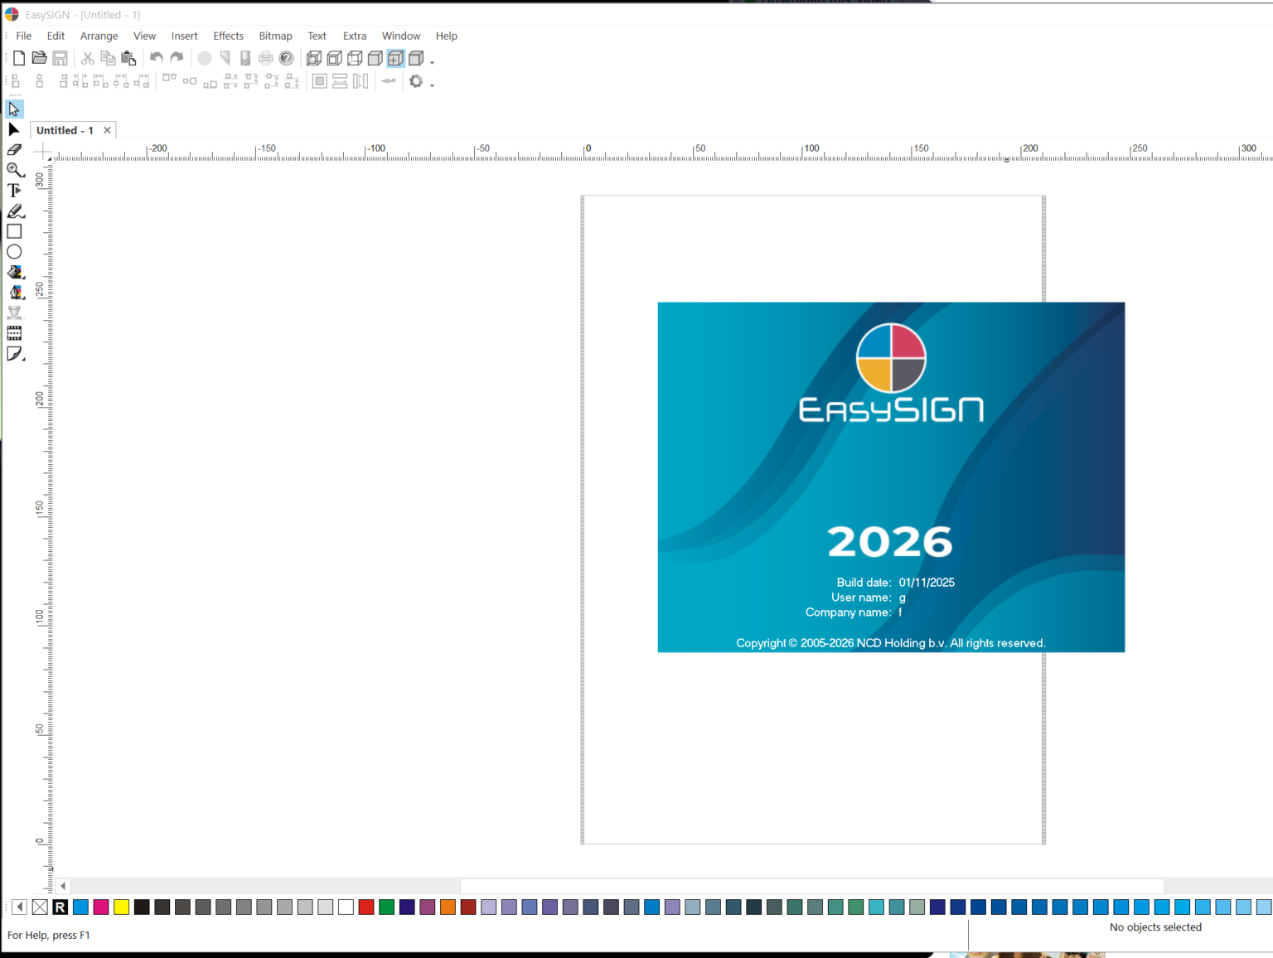Image resolution: width=1273 pixels, height=958 pixels.
Task: Open the View menu
Action: [144, 36]
